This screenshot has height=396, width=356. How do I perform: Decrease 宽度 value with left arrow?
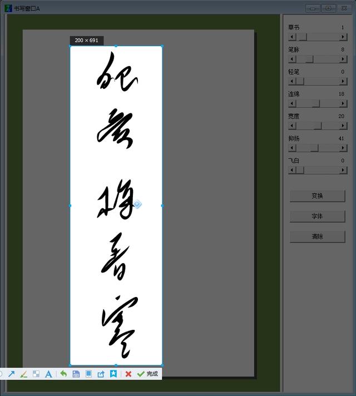[292, 126]
